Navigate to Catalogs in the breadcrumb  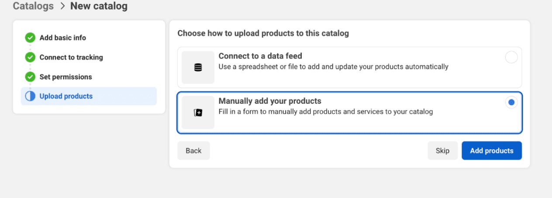pos(33,6)
